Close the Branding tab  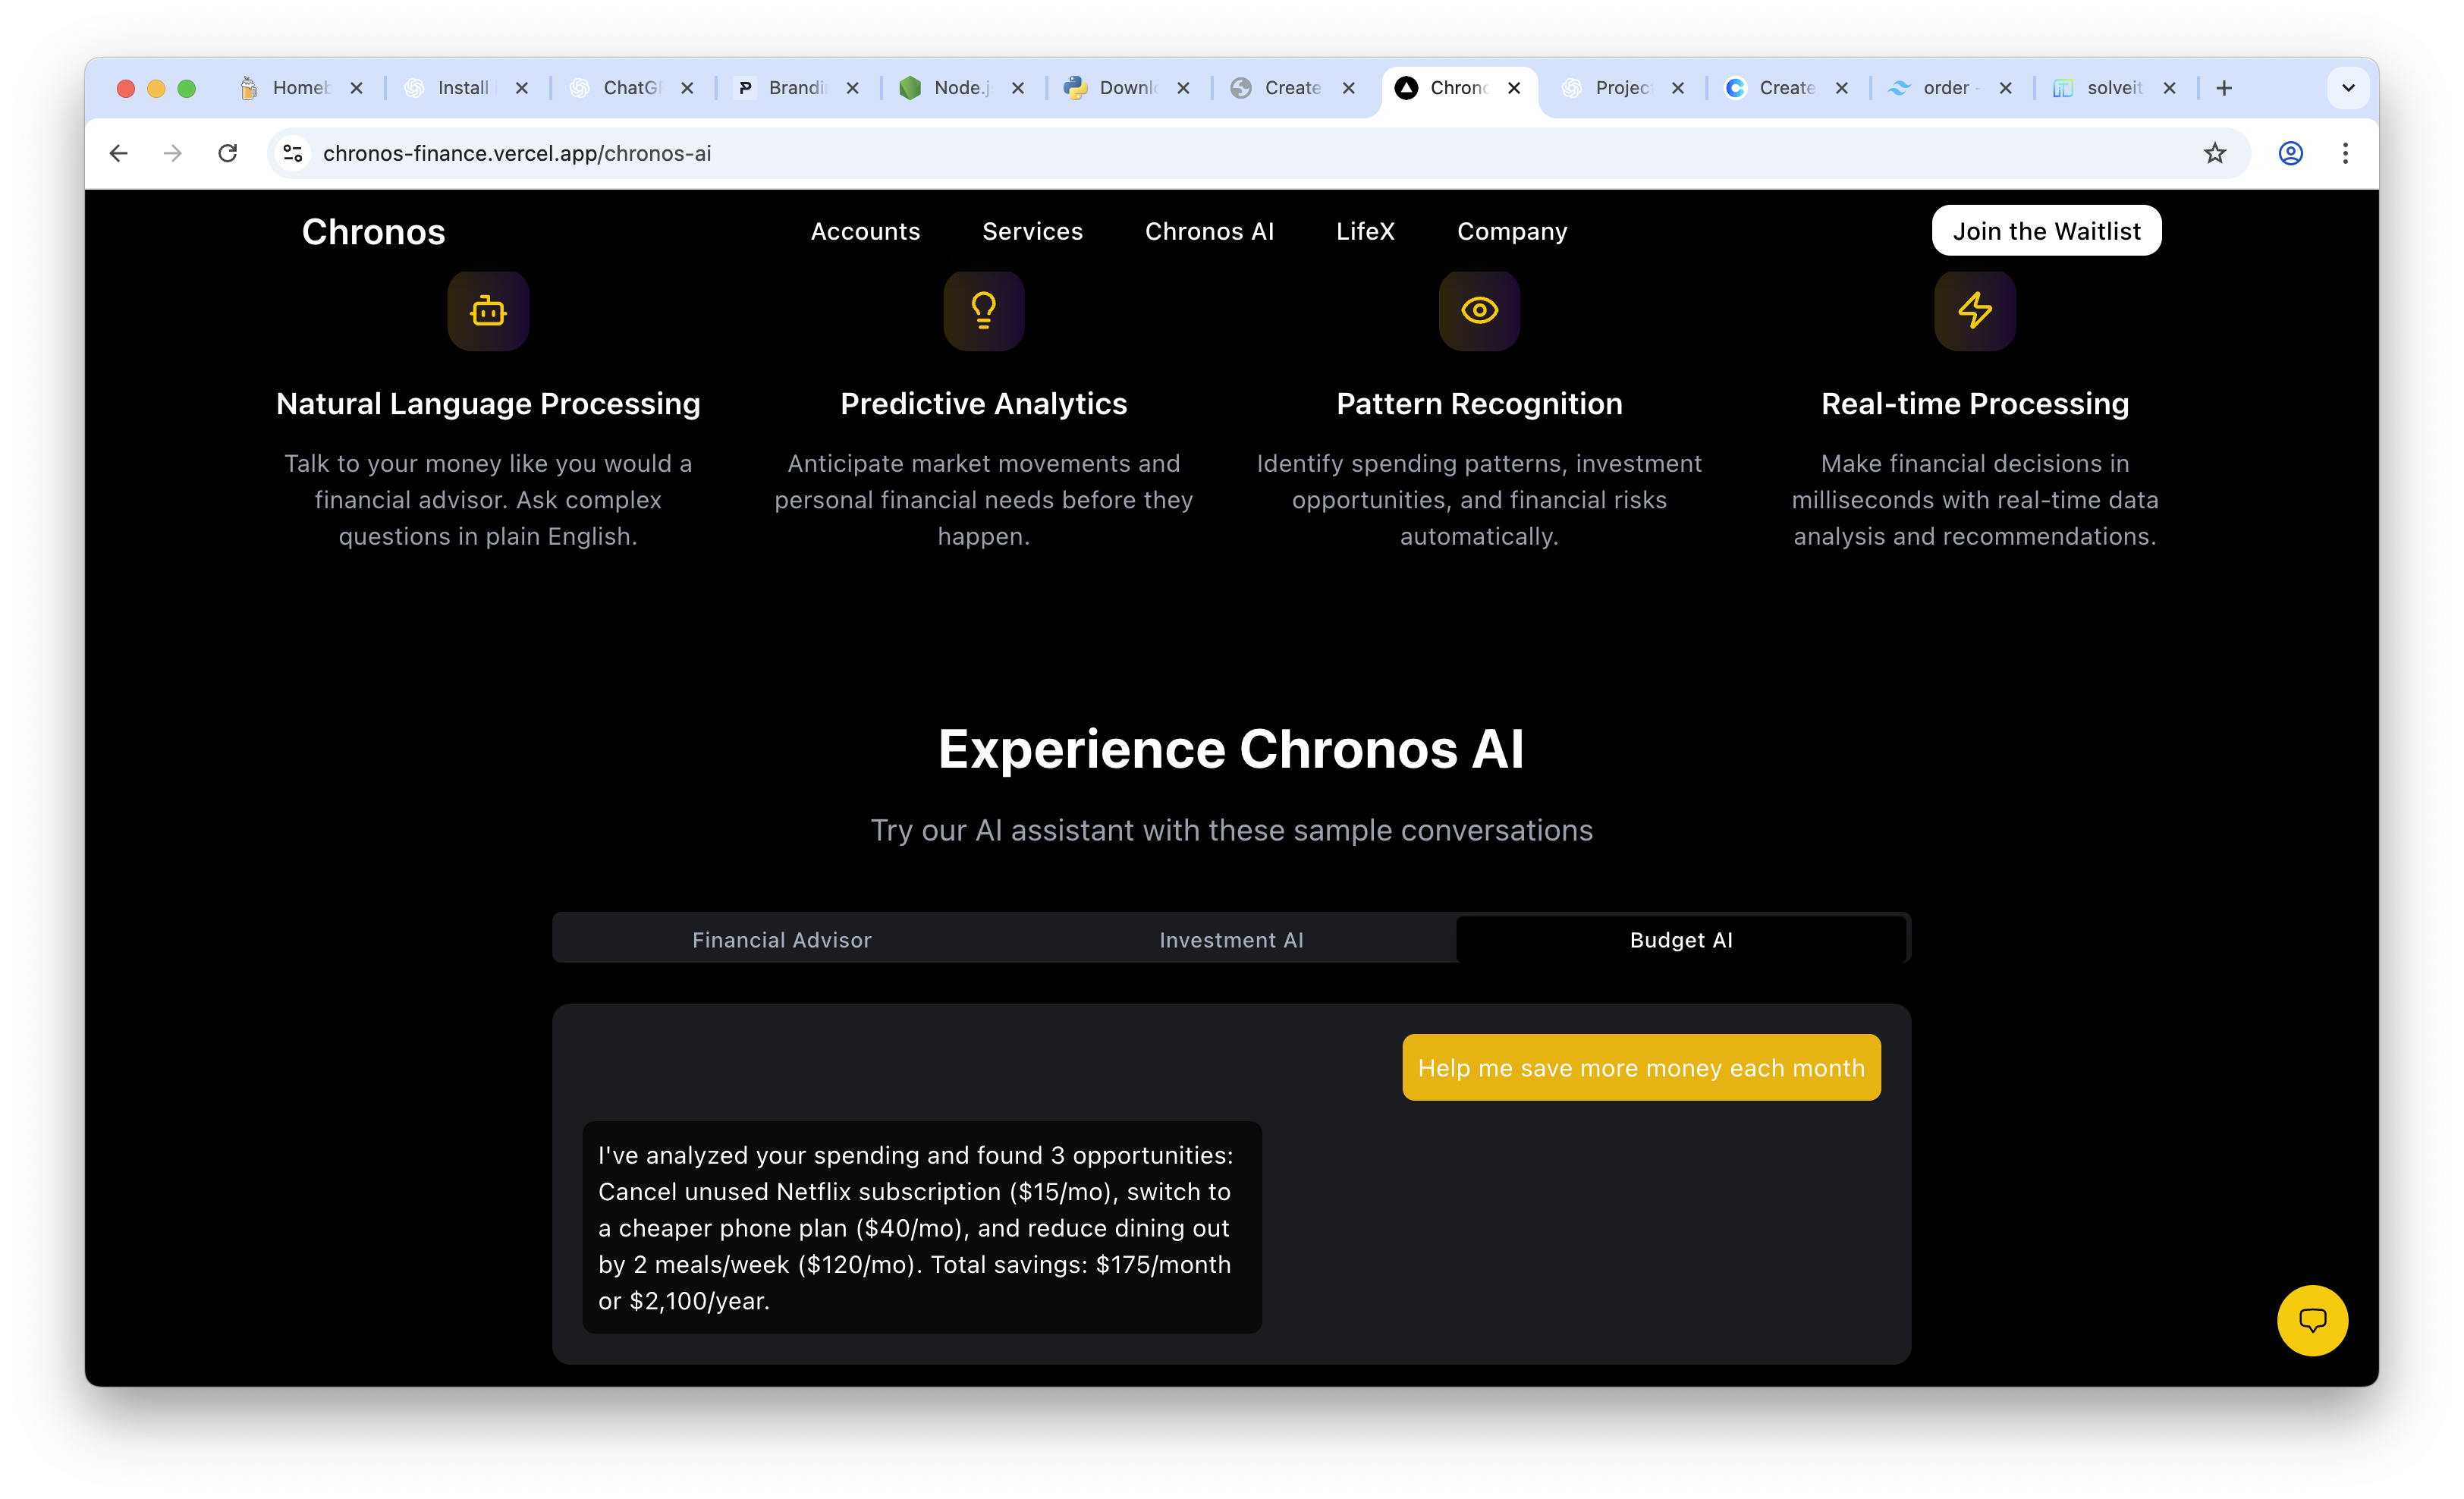853,88
